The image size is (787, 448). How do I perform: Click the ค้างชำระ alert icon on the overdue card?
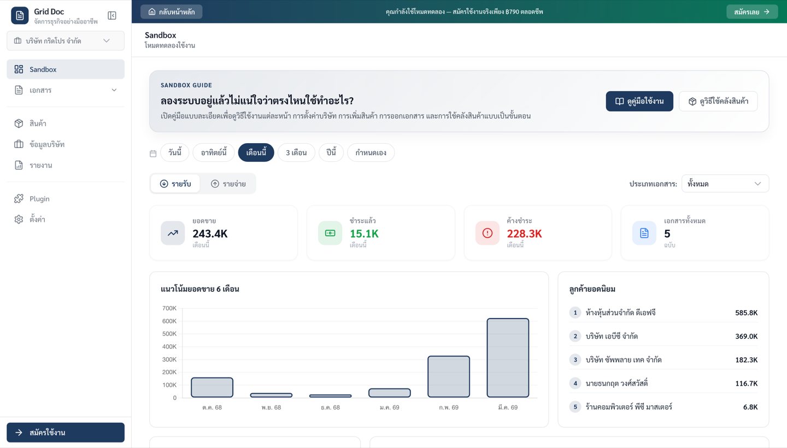tap(487, 233)
